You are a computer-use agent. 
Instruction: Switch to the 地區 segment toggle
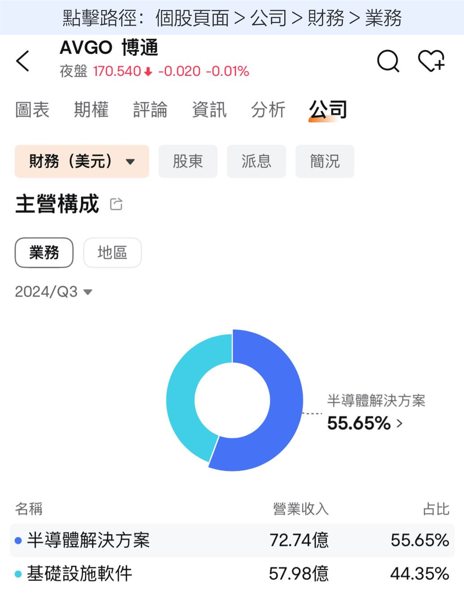point(112,253)
